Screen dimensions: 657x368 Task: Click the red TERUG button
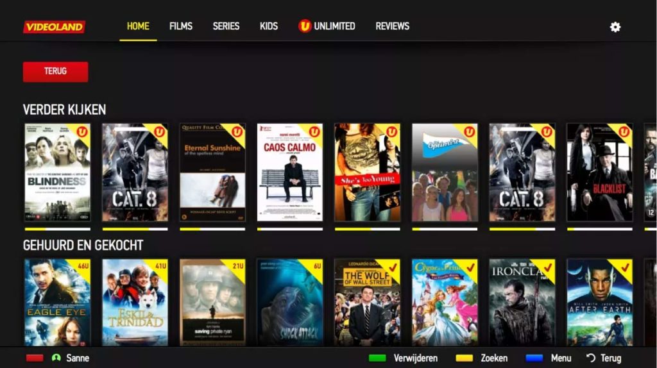point(55,72)
